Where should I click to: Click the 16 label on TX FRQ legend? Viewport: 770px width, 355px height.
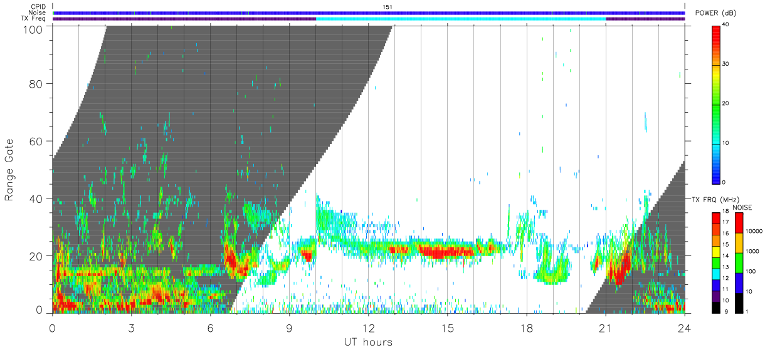pos(725,234)
